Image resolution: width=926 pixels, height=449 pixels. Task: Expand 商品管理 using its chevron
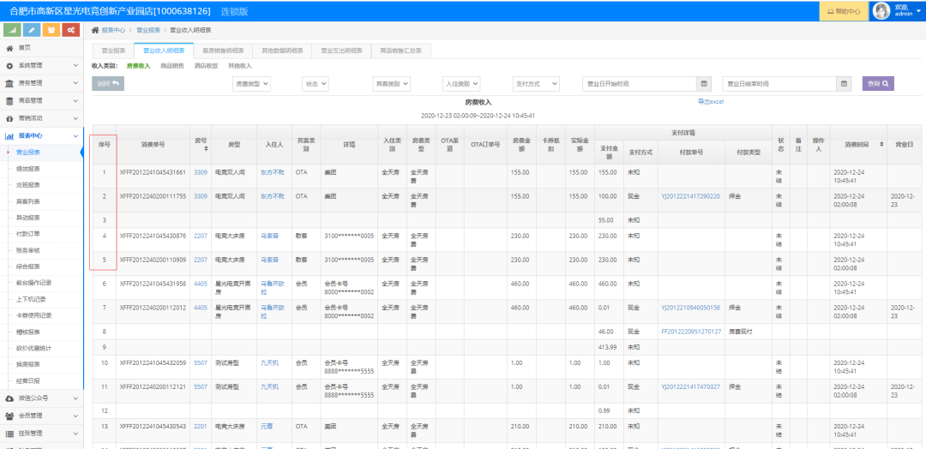coord(75,100)
